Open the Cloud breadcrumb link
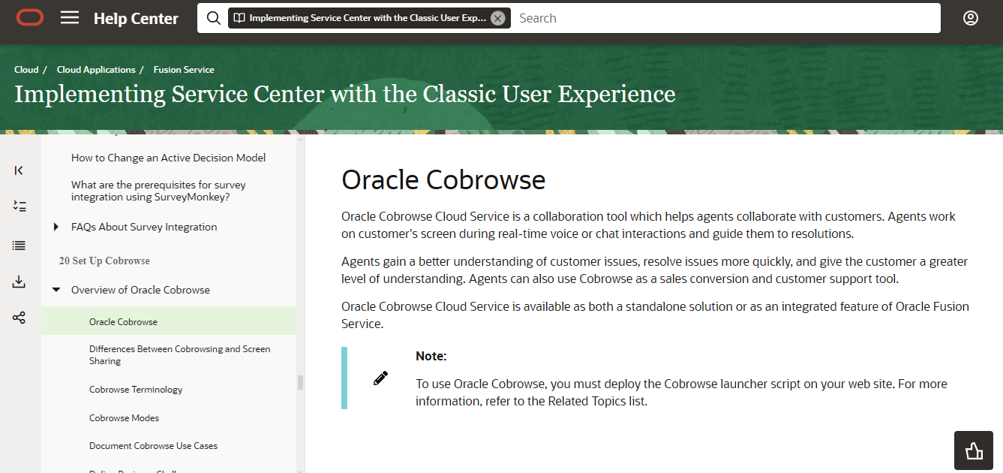Image resolution: width=1003 pixels, height=473 pixels. point(26,70)
